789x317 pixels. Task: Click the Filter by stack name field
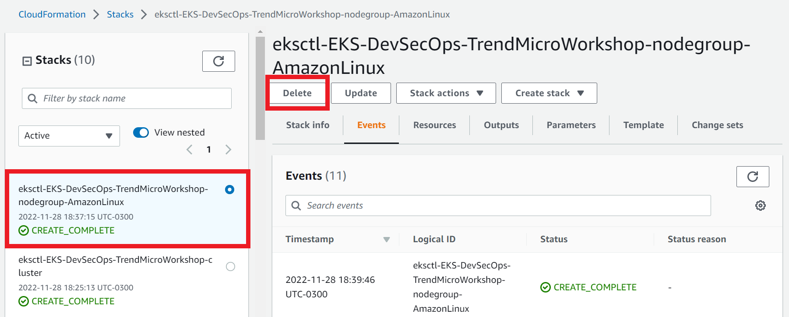point(127,98)
